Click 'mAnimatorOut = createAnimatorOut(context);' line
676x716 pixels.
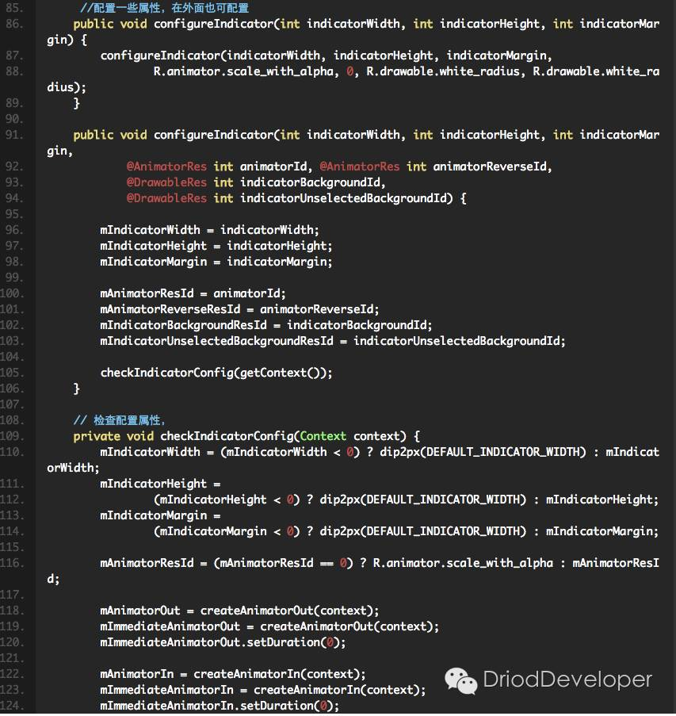[239, 611]
